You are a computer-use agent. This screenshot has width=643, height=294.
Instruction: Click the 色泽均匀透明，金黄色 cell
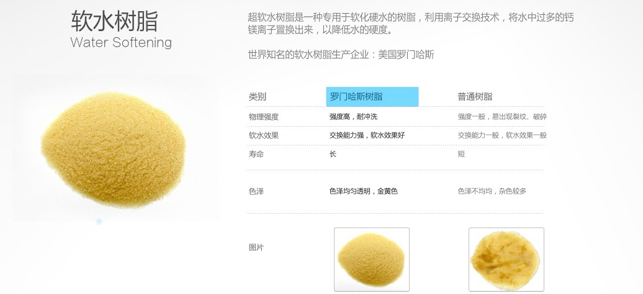[363, 191]
